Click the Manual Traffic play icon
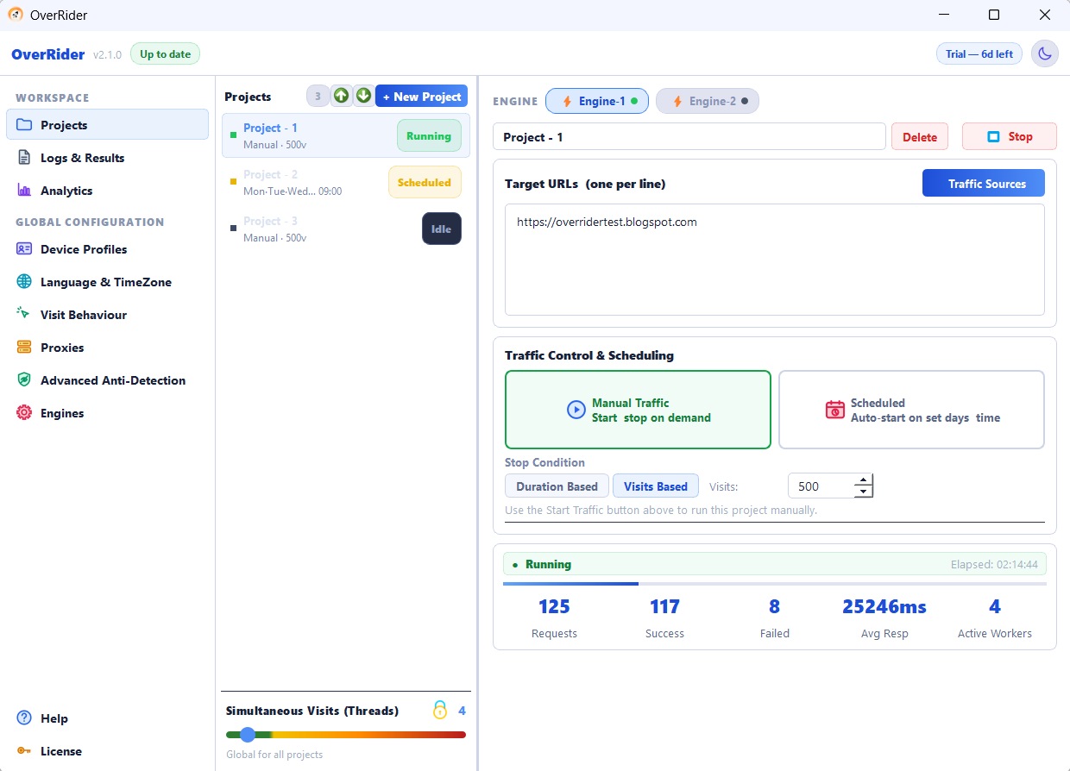The width and height of the screenshot is (1070, 771). pyautogui.click(x=576, y=410)
